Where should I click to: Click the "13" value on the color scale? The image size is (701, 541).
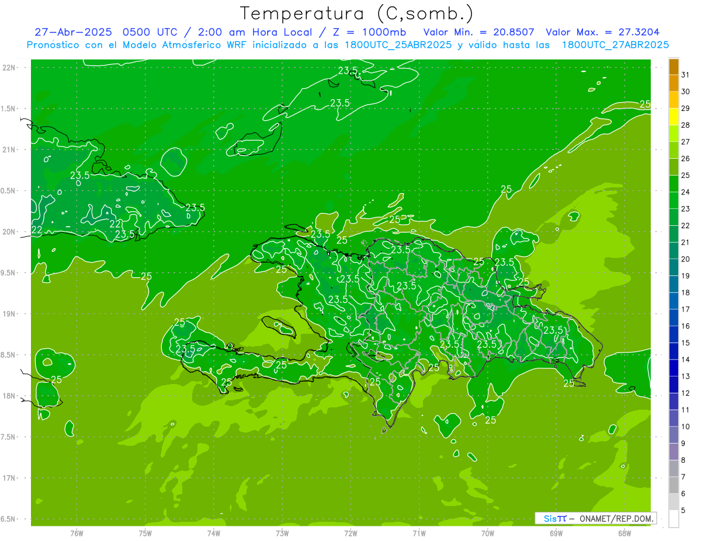point(686,376)
